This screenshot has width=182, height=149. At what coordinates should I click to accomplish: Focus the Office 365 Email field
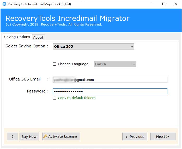[x=110, y=80]
